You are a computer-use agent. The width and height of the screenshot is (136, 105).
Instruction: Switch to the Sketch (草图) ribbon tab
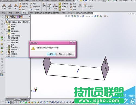coord(11,13)
